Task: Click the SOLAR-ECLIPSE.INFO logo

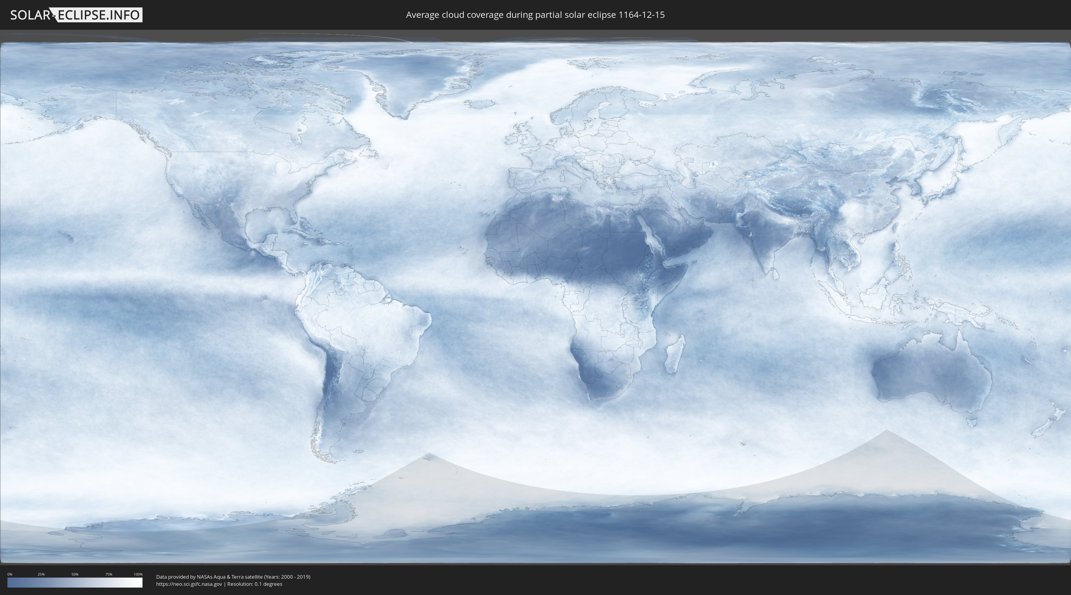Action: pos(76,15)
